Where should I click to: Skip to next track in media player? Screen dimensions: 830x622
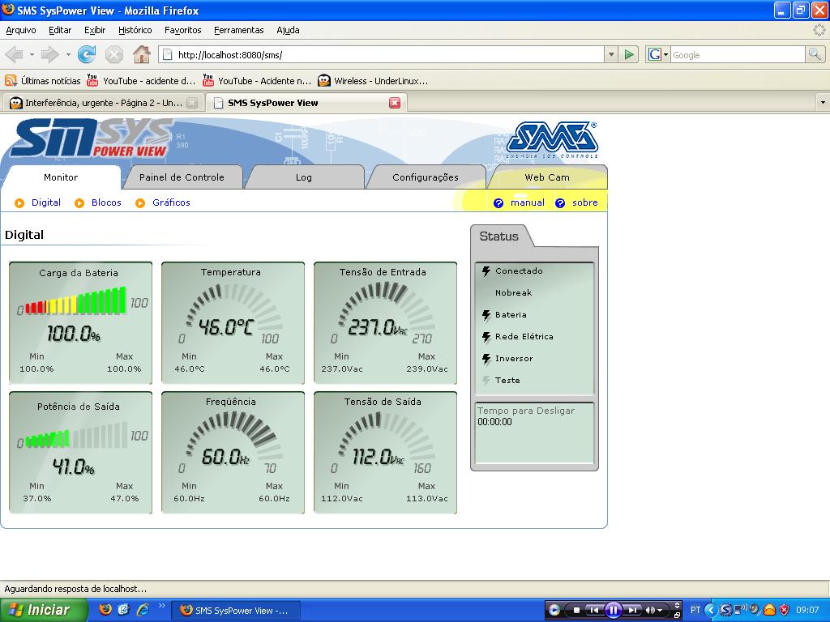632,611
